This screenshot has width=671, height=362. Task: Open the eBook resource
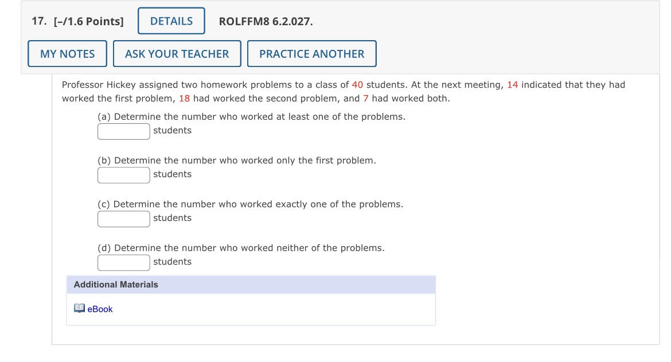(x=100, y=309)
